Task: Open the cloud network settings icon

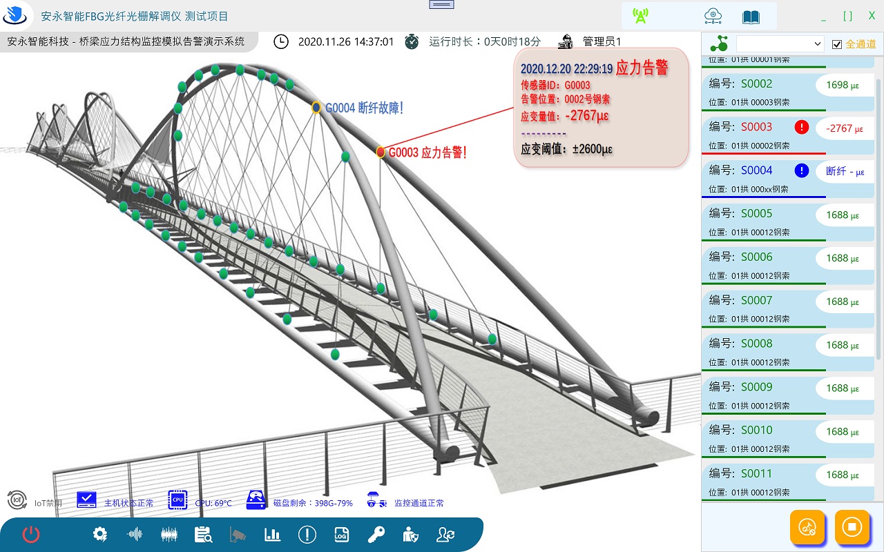Action: point(713,17)
